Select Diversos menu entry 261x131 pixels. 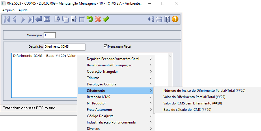tap(116, 128)
